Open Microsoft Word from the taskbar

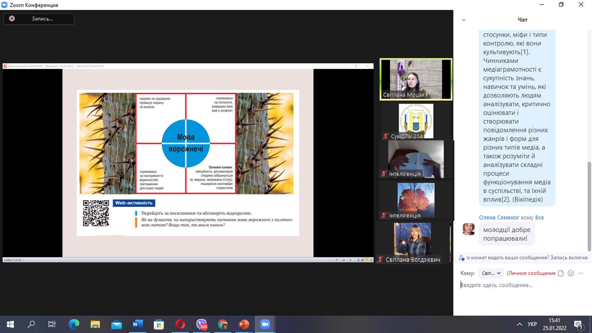tap(138, 324)
